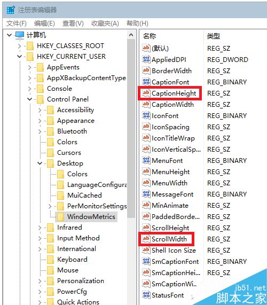The width and height of the screenshot is (267, 305).
Task: Click the Appearance folder icon
Action: 50,121
